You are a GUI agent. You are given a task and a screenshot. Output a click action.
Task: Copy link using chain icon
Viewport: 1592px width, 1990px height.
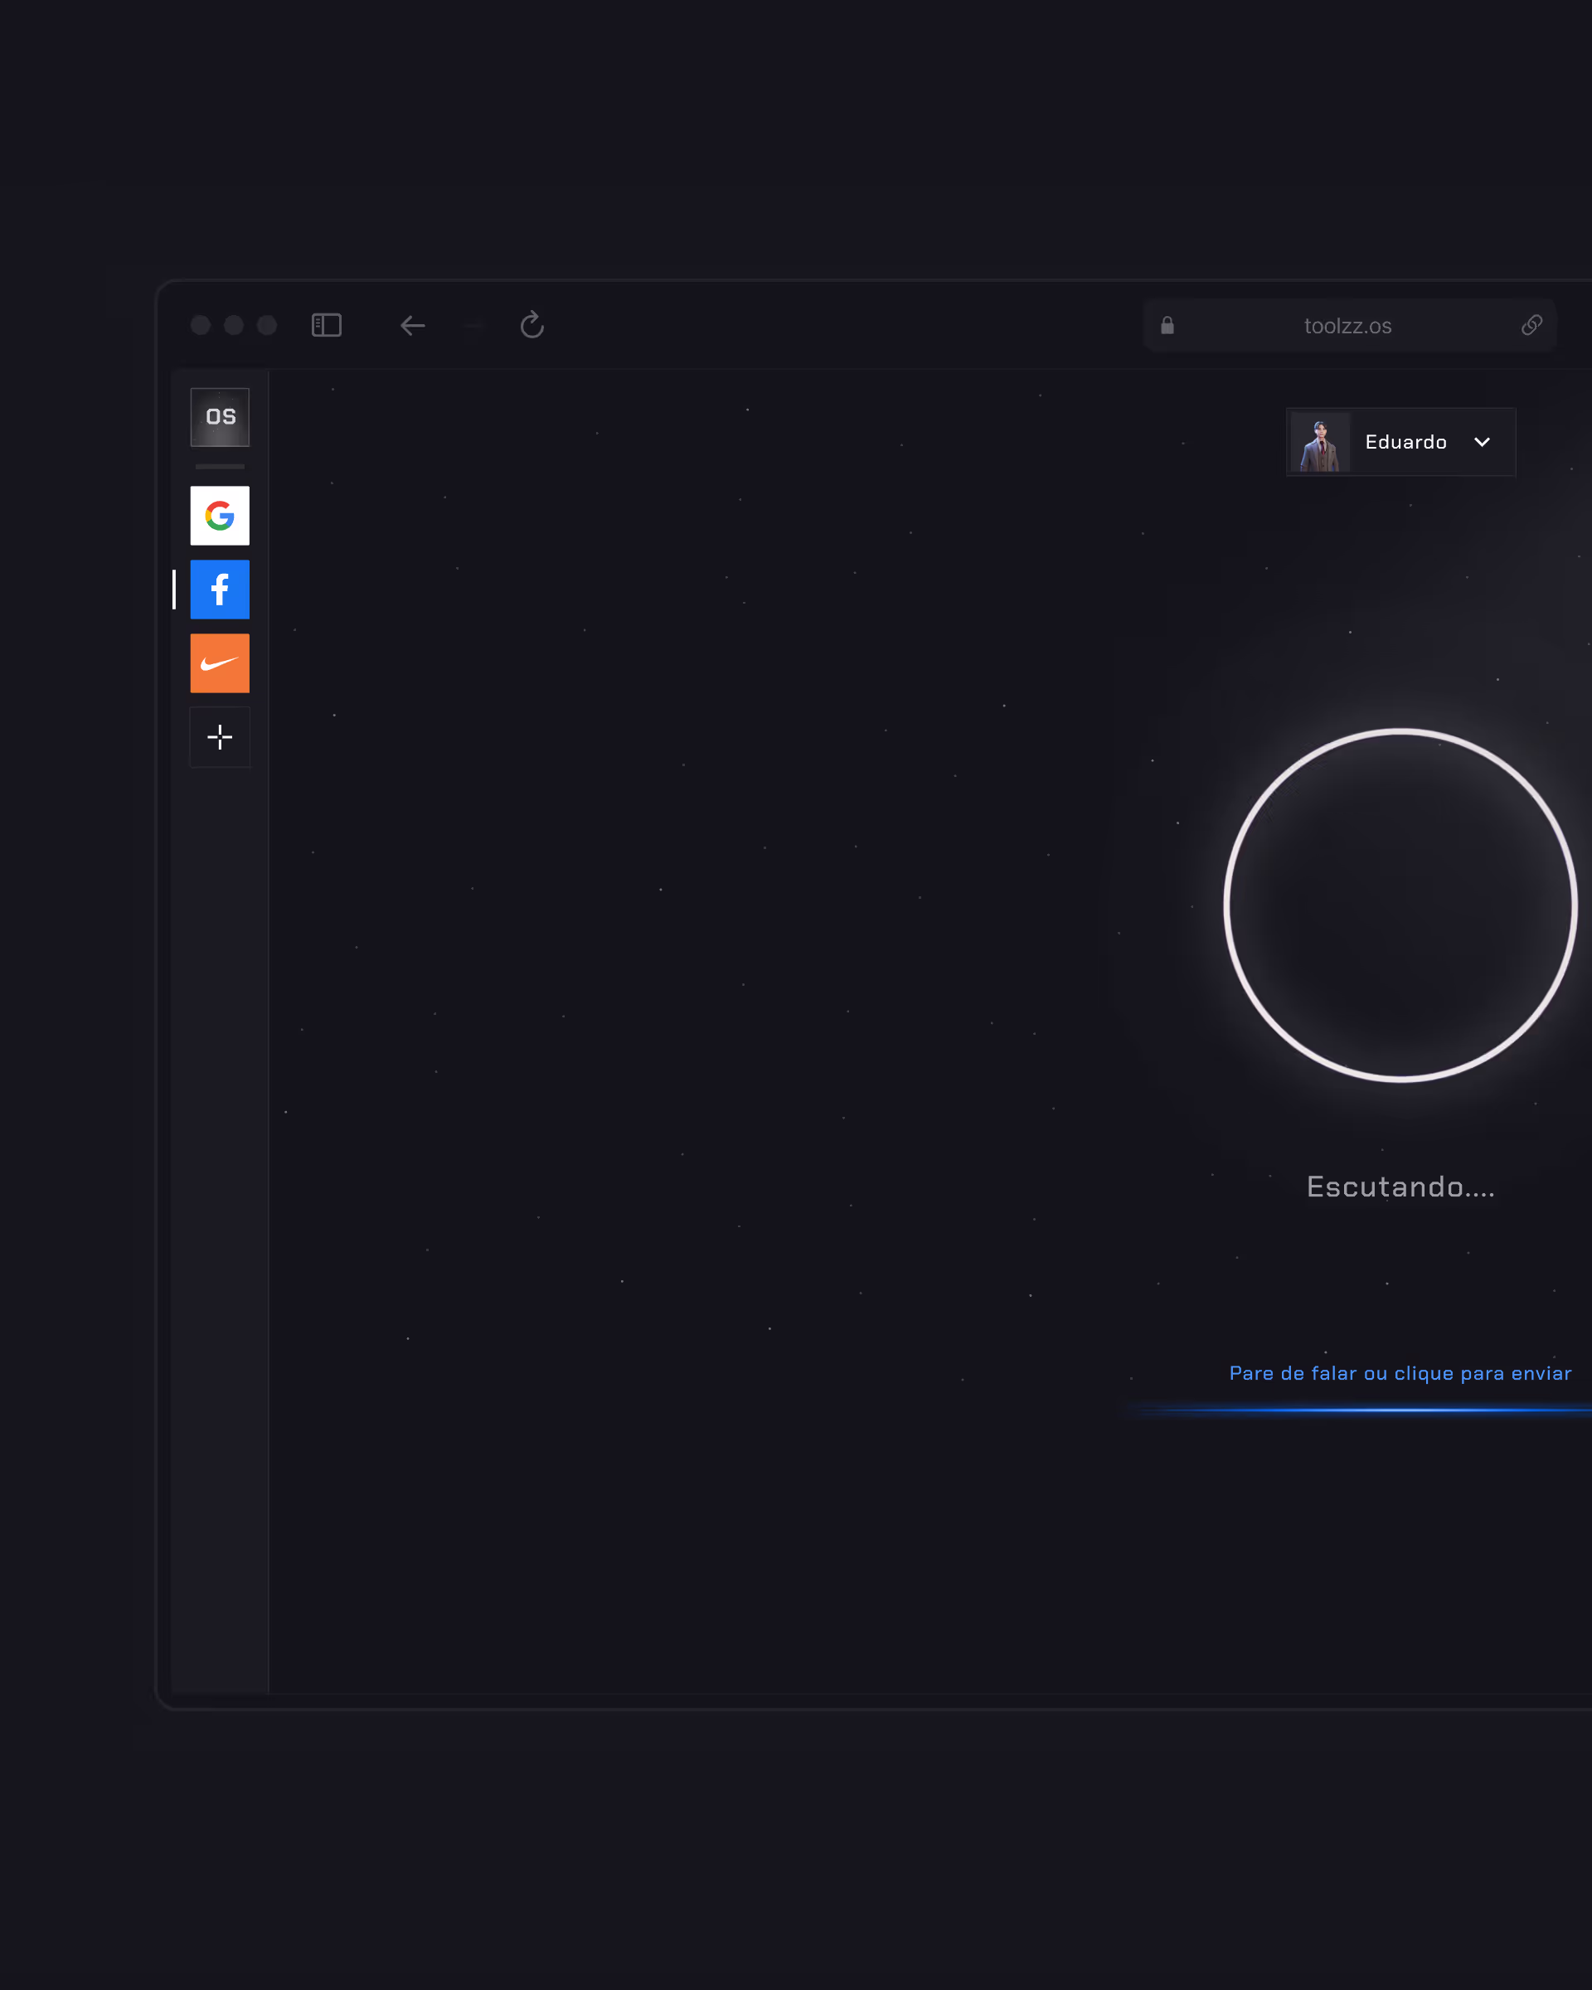(x=1531, y=325)
